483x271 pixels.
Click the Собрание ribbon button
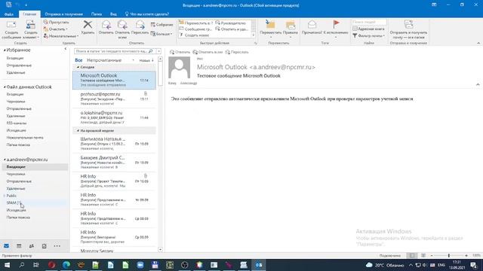[x=162, y=25]
